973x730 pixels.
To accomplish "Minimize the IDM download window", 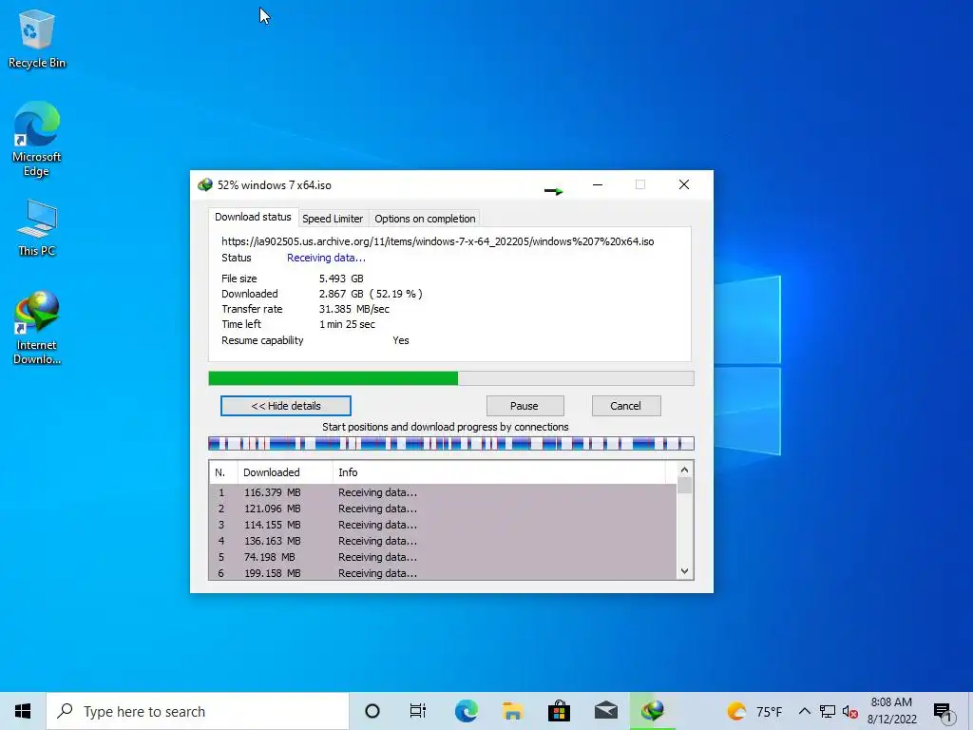I will [598, 184].
